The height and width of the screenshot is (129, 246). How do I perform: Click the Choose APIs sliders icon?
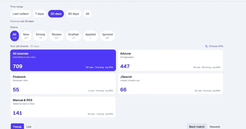206,46
